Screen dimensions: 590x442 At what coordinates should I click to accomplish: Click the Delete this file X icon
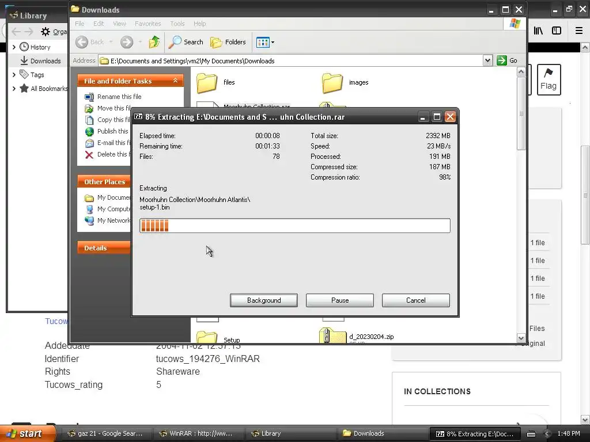pyautogui.click(x=89, y=154)
